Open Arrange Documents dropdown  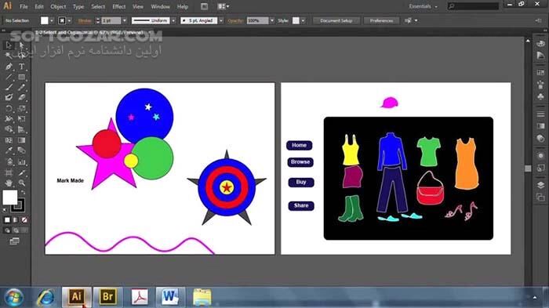tap(224, 6)
